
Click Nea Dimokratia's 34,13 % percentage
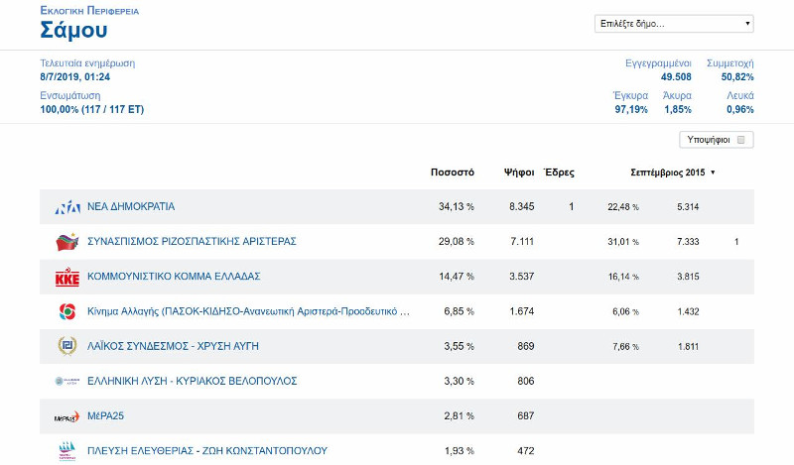point(457,206)
